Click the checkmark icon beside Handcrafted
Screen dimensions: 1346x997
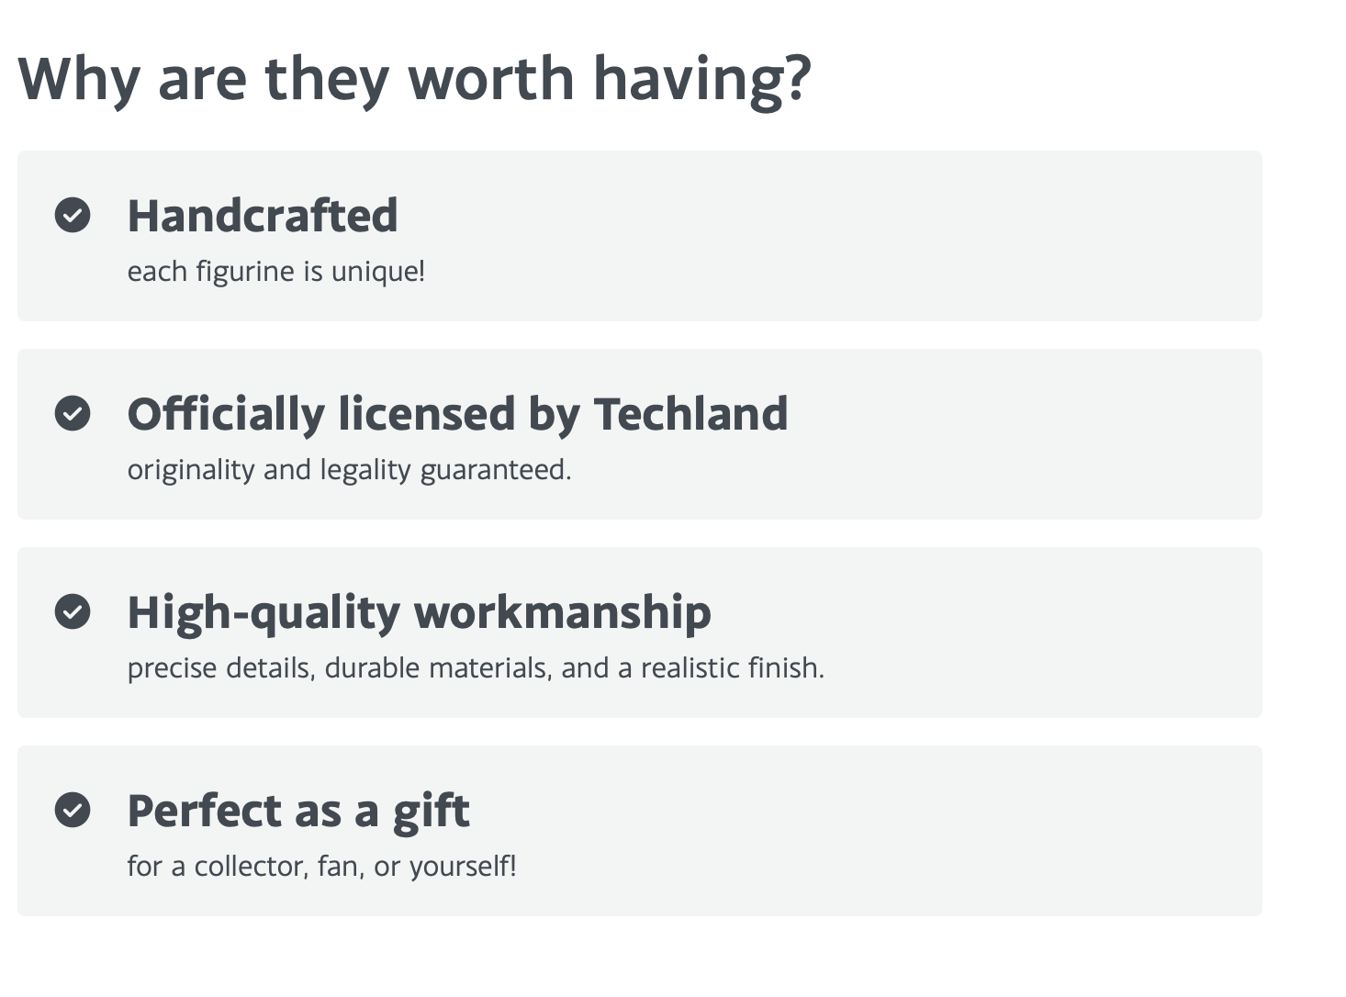pos(73,215)
